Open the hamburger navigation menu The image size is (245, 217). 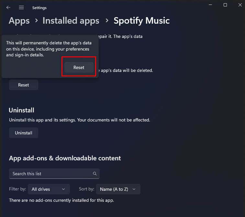pos(21,7)
